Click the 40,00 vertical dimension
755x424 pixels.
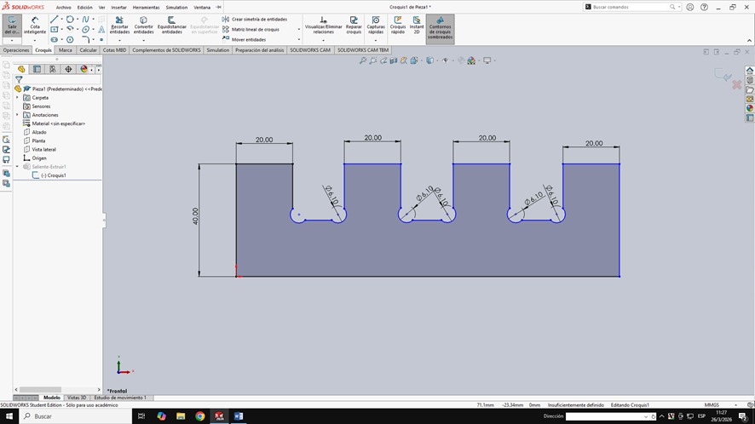[195, 216]
